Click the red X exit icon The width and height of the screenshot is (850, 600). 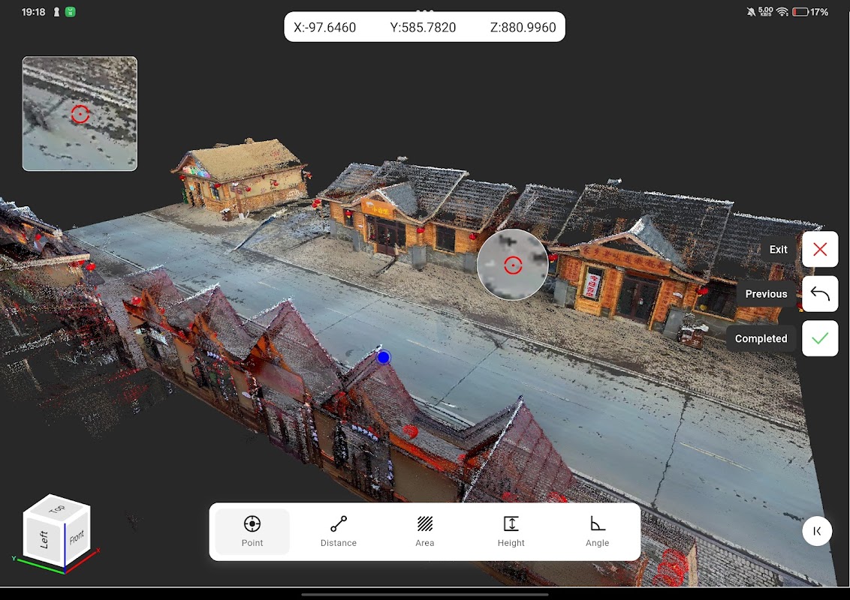(x=820, y=250)
